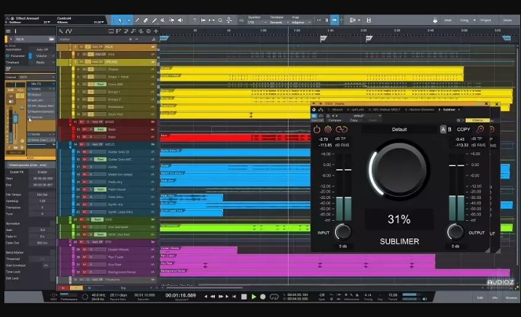The image size is (521, 317).
Task: Click the Sublimer OUTPUT knob
Action: (455, 232)
